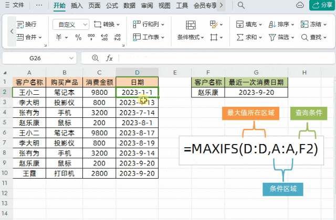Open the 公式 tab
The image size is (336, 220).
(x=112, y=5)
